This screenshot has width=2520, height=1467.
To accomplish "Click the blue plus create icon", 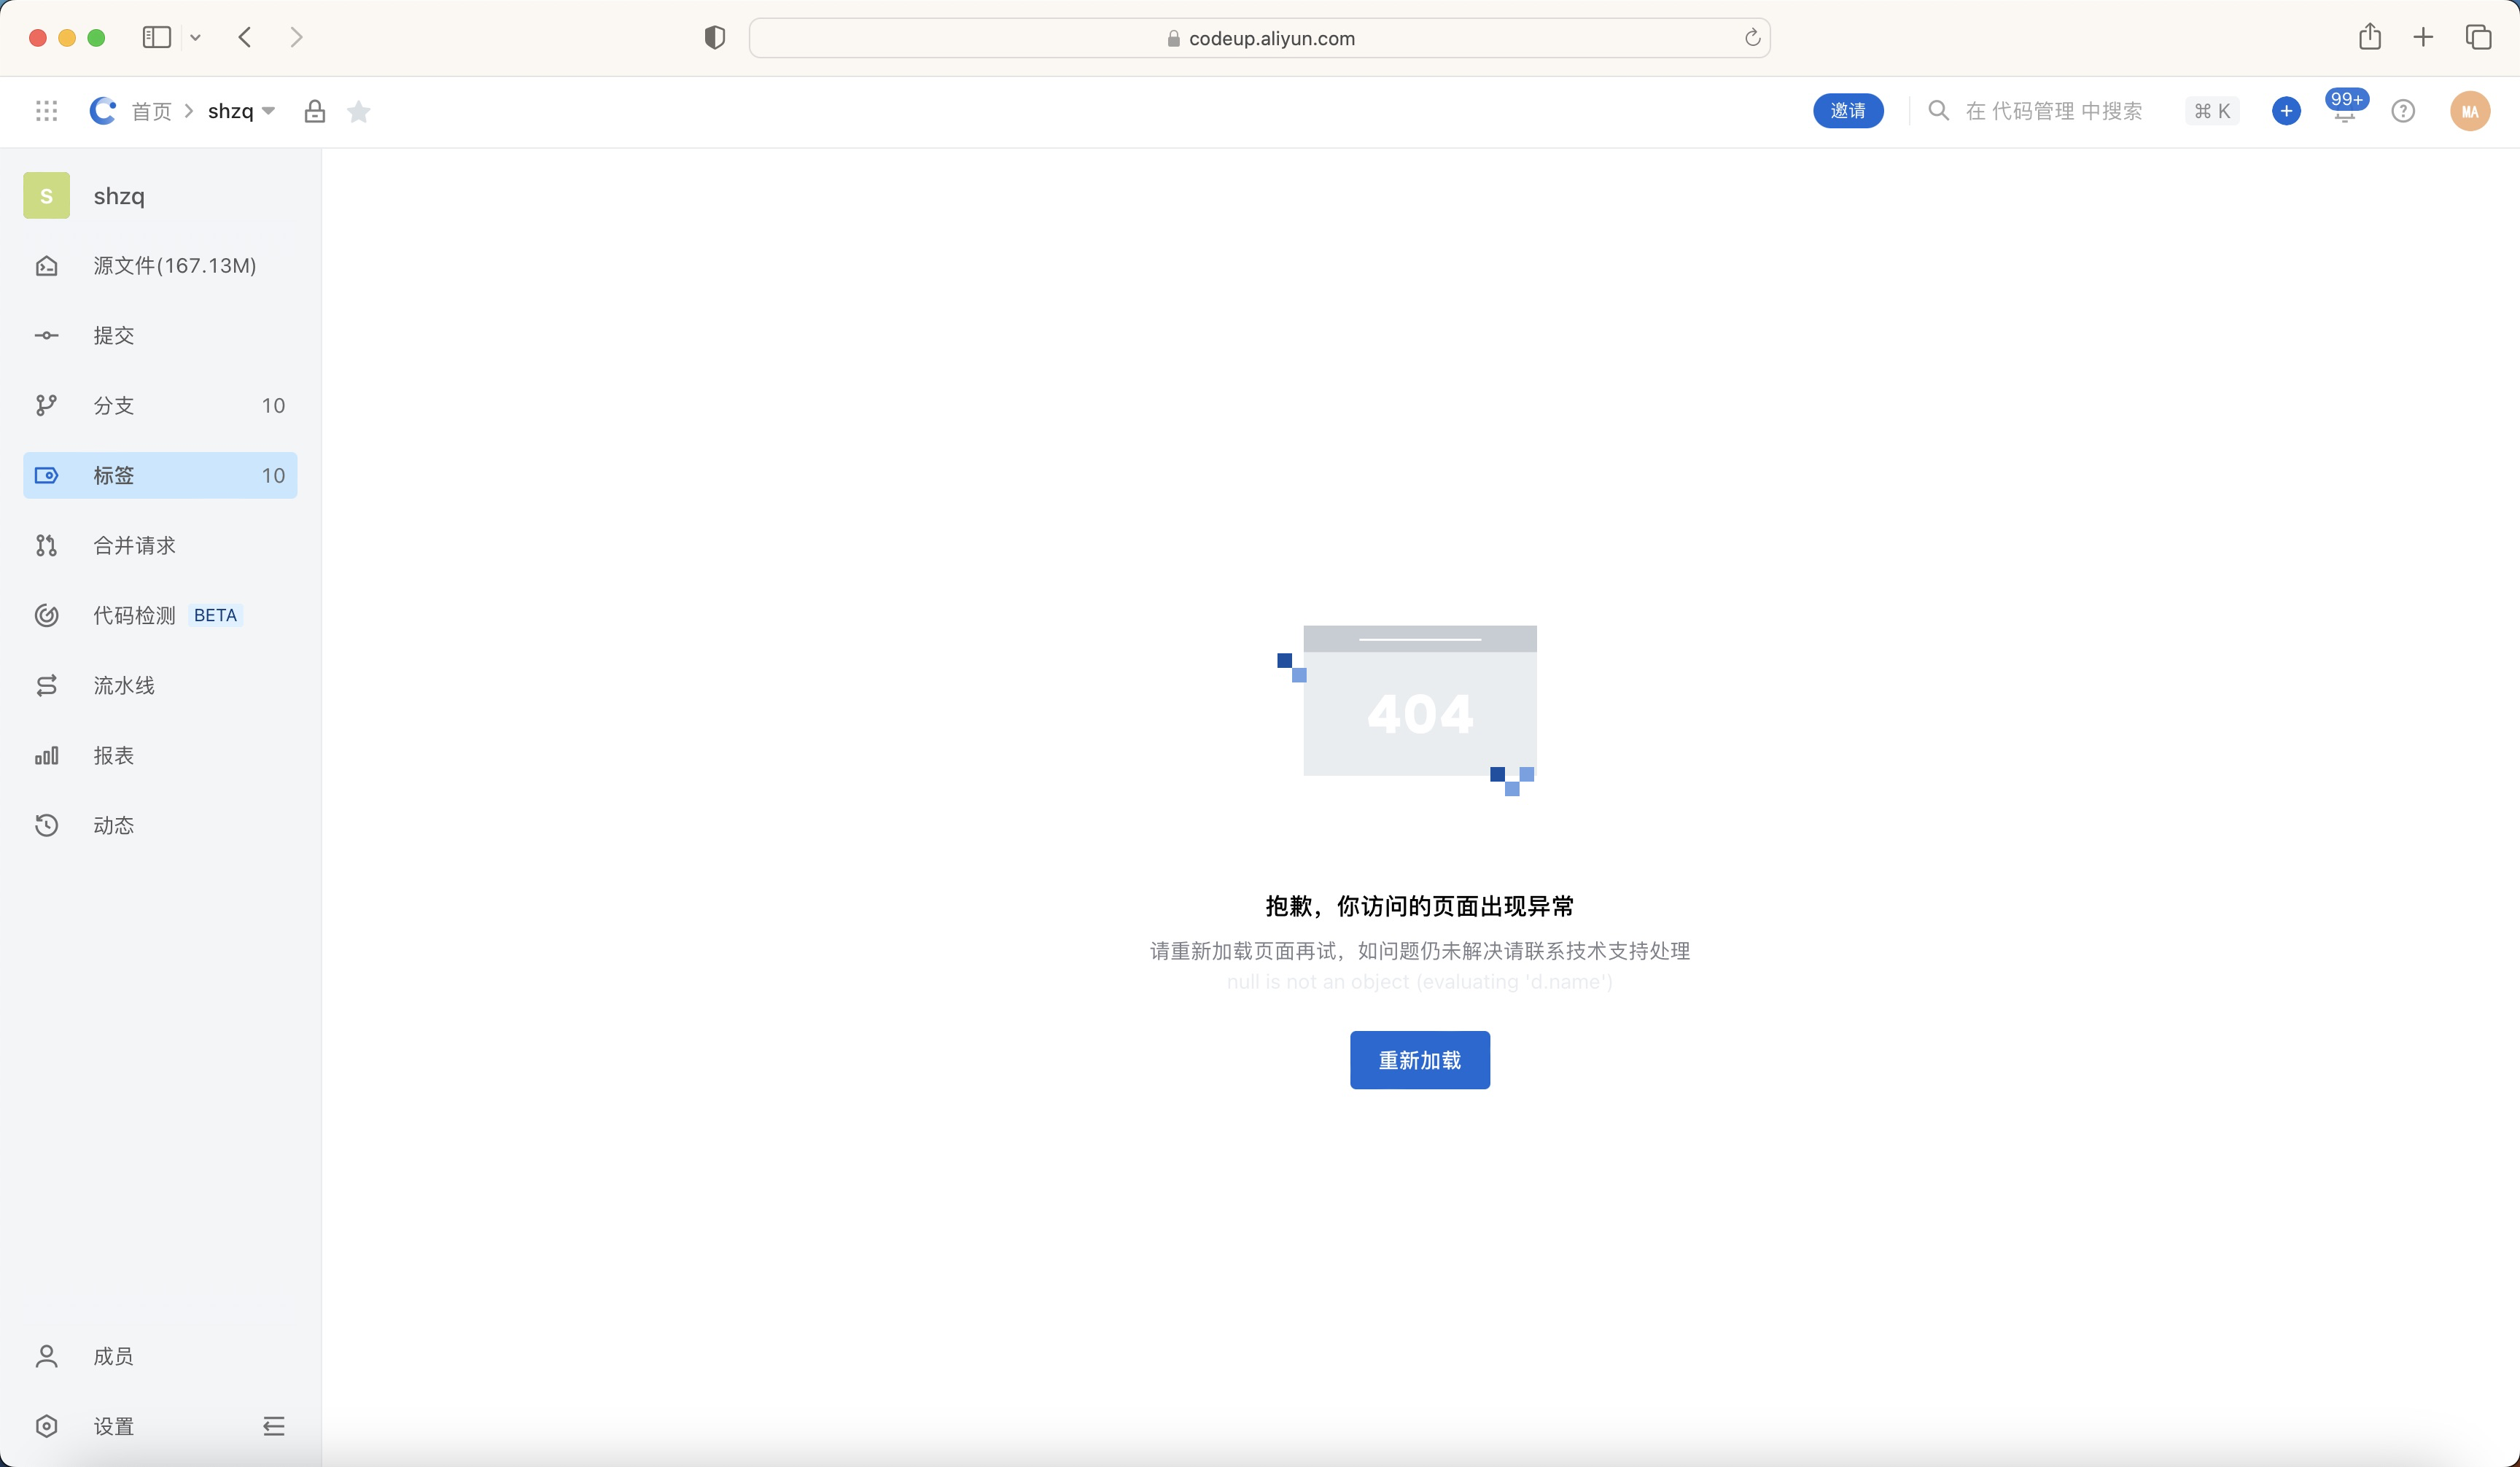I will 2286,111.
